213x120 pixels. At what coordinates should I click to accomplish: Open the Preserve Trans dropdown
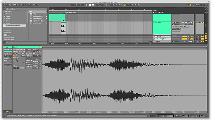(29, 64)
